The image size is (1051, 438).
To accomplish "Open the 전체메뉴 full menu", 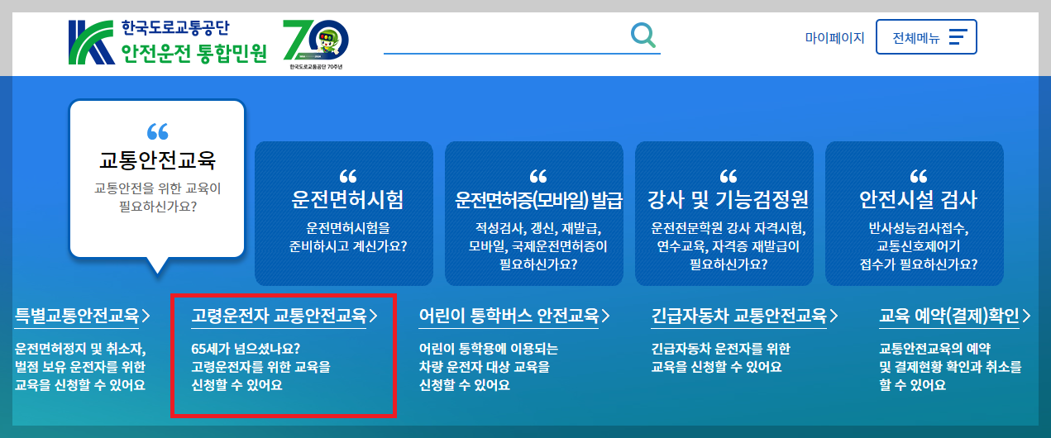I will 926,37.
